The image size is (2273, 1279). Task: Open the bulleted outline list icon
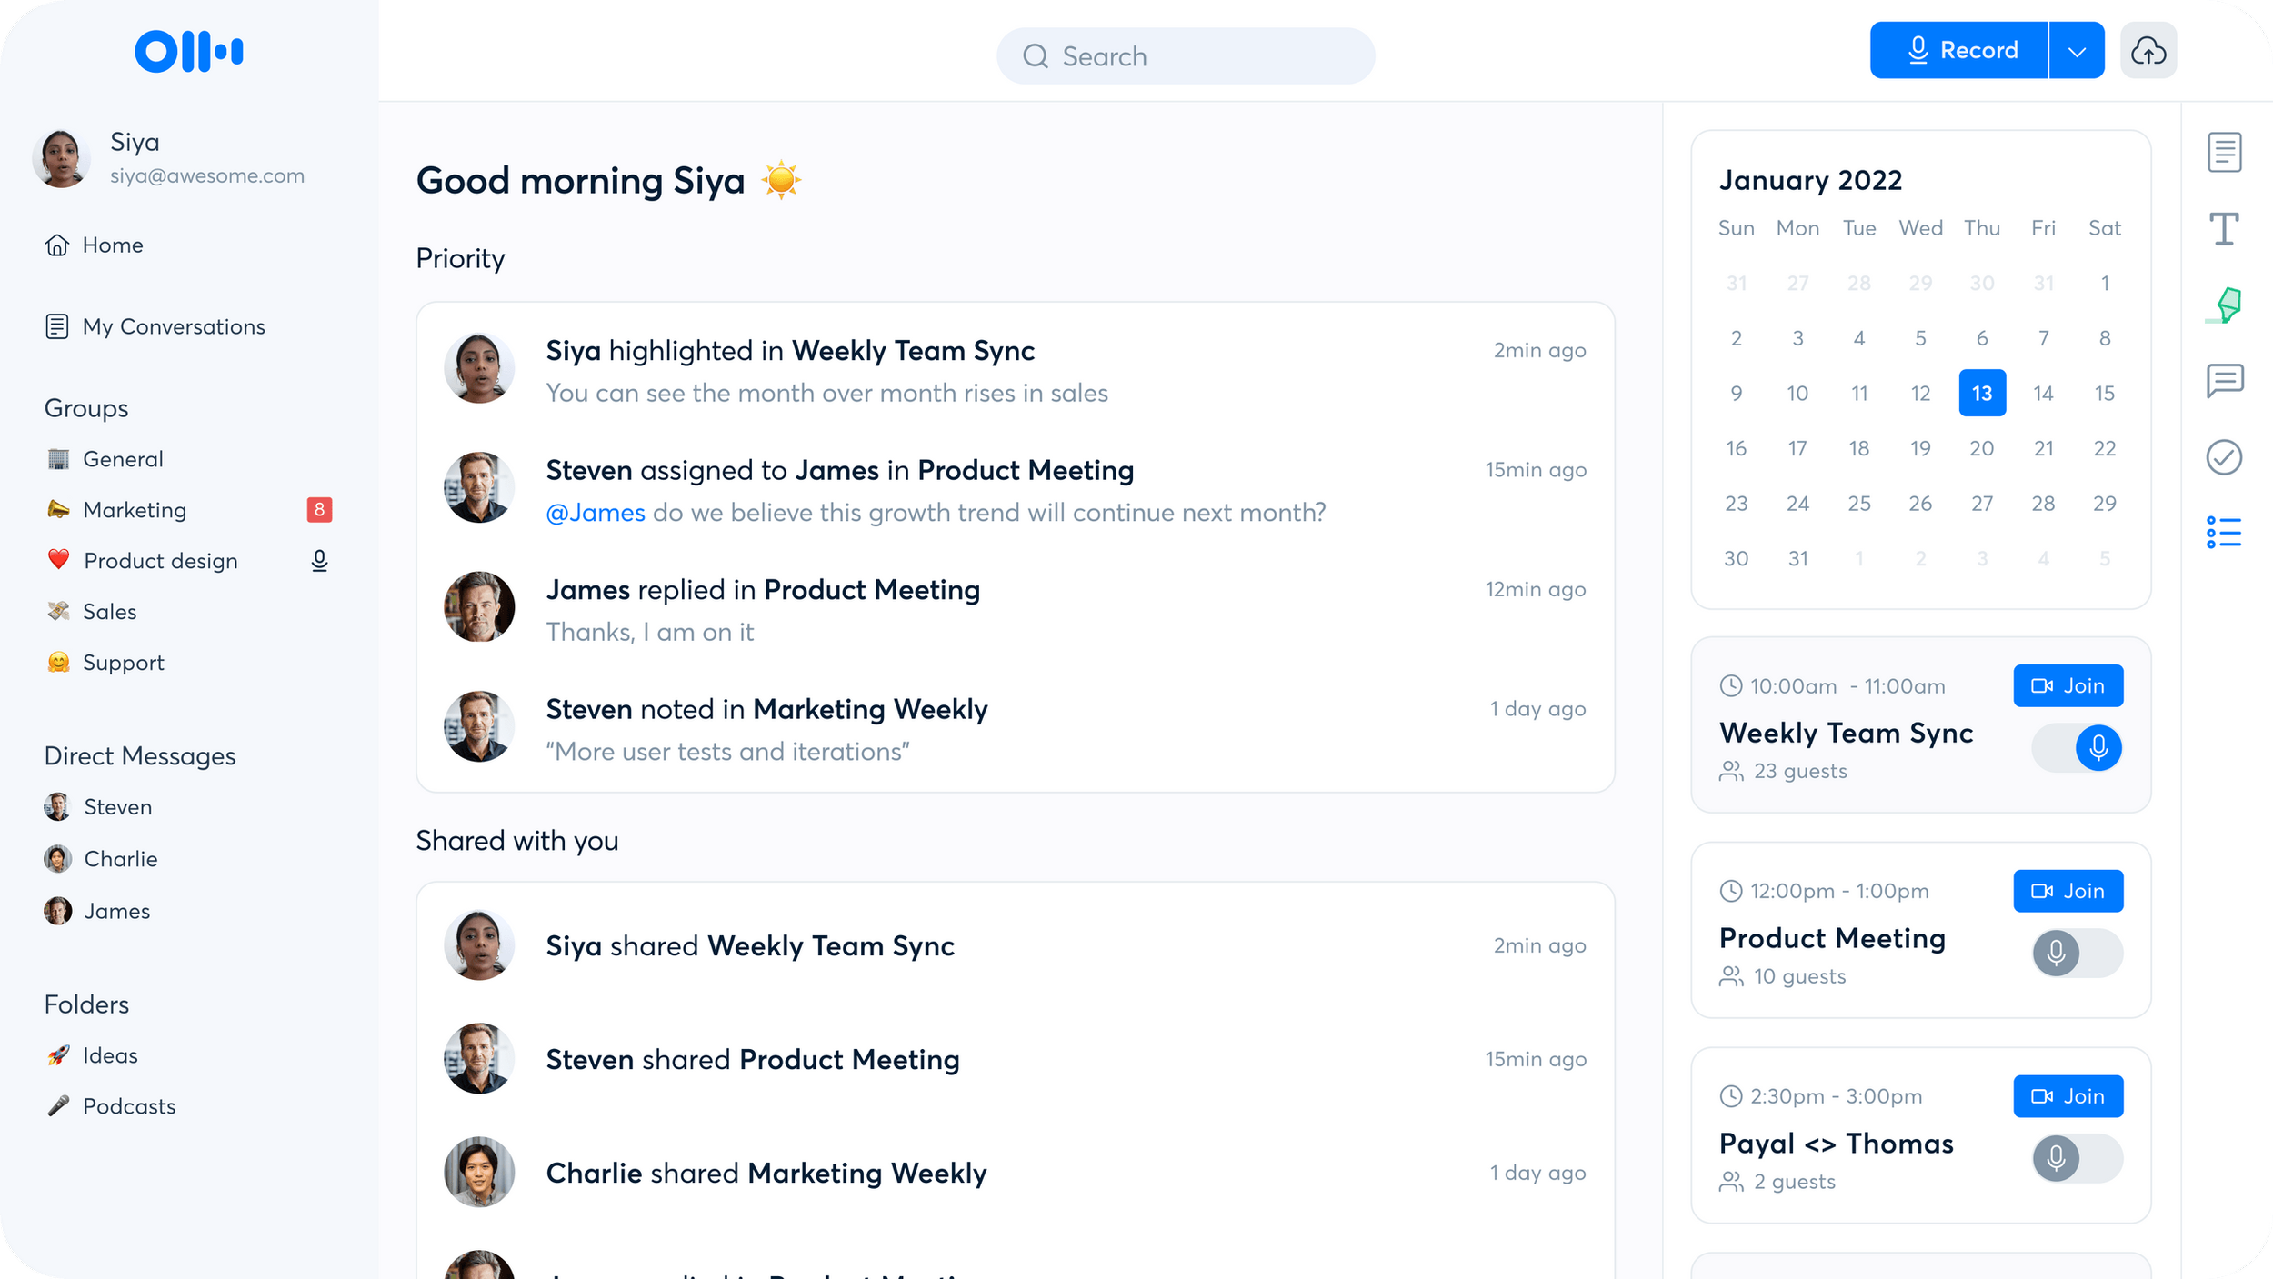tap(2224, 532)
